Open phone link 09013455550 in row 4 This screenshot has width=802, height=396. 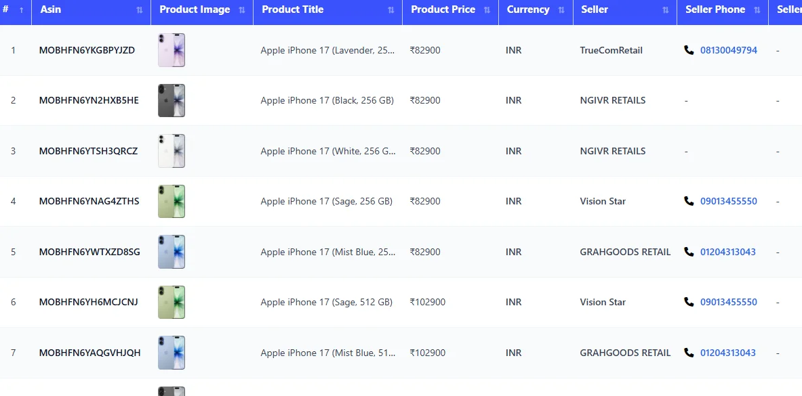[x=728, y=201]
